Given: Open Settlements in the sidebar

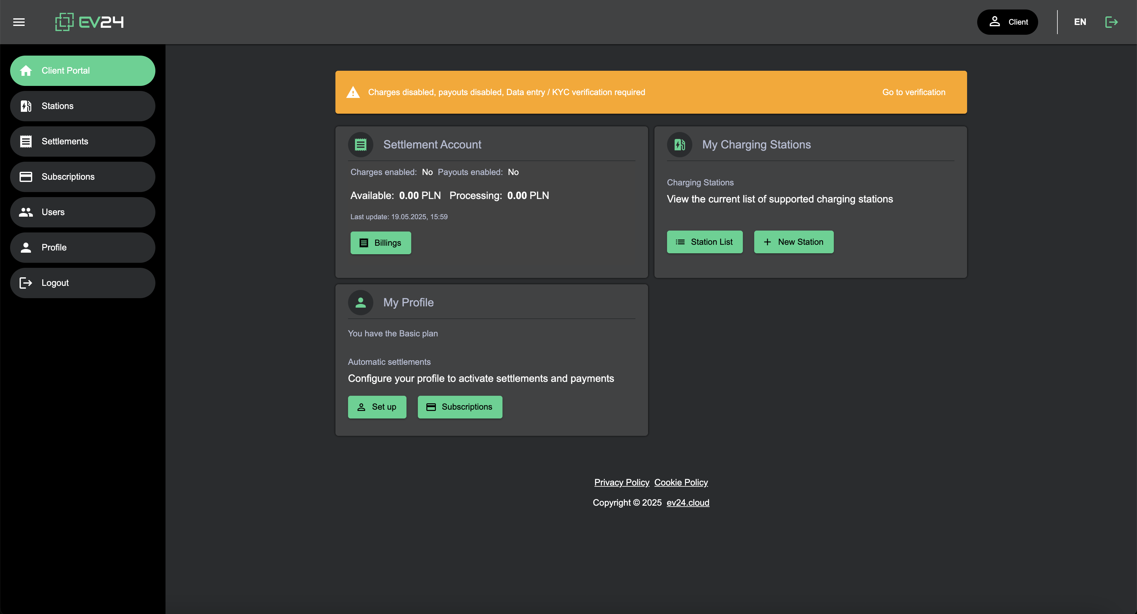Looking at the screenshot, I should [82, 141].
